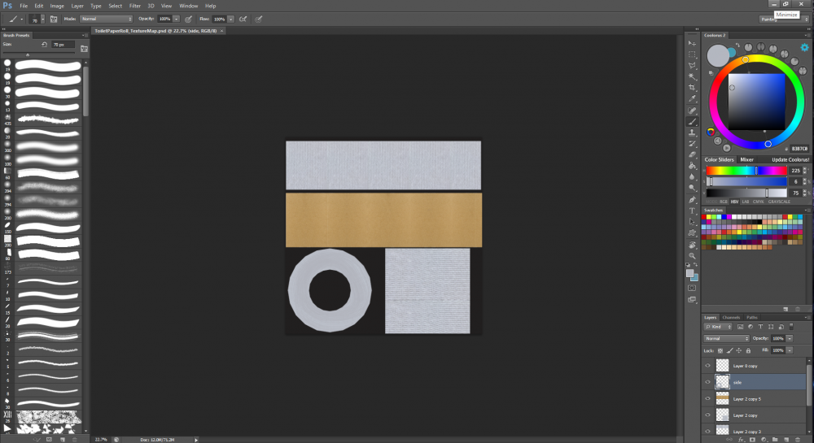This screenshot has width=814, height=443.
Task: Click the Update Coolorus! link
Action: 789,159
